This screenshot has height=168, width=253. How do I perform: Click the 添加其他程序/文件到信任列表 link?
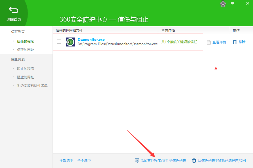pyautogui.click(x=163, y=161)
